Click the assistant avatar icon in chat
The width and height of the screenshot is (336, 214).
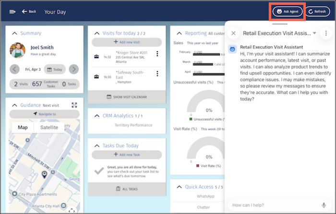[x=232, y=49]
